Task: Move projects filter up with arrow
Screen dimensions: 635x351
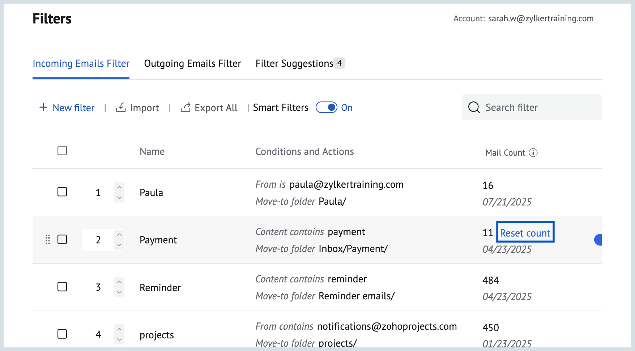Action: [x=119, y=329]
